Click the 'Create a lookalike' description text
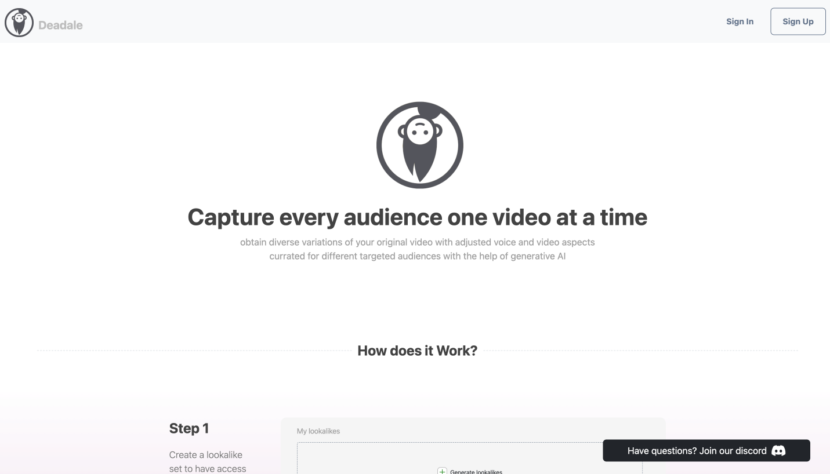 (x=205, y=455)
